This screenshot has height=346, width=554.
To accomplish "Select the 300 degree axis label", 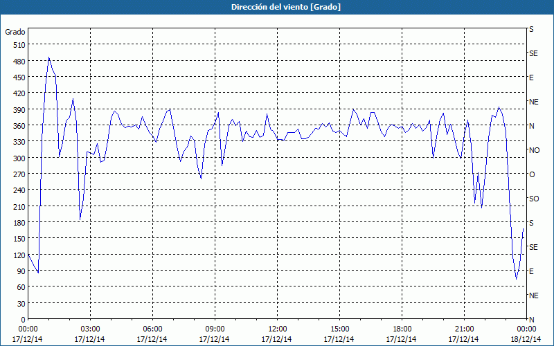I will [20, 158].
